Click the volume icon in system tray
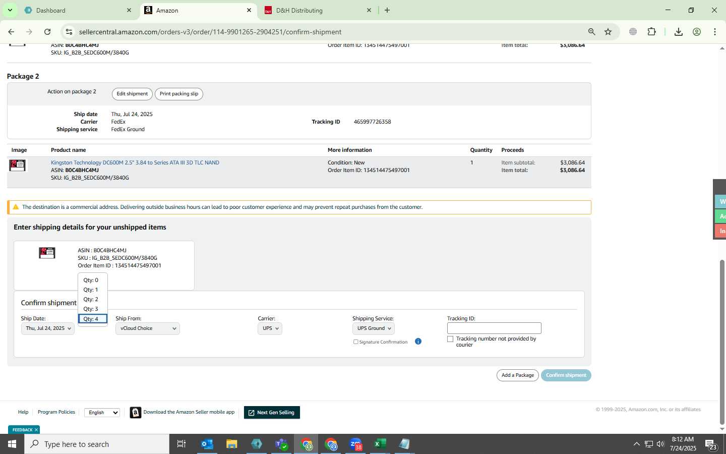This screenshot has height=454, width=726. [x=660, y=444]
